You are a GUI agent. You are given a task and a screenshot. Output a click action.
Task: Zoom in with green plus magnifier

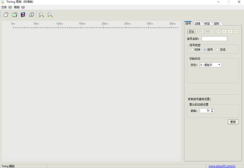click(x=41, y=15)
